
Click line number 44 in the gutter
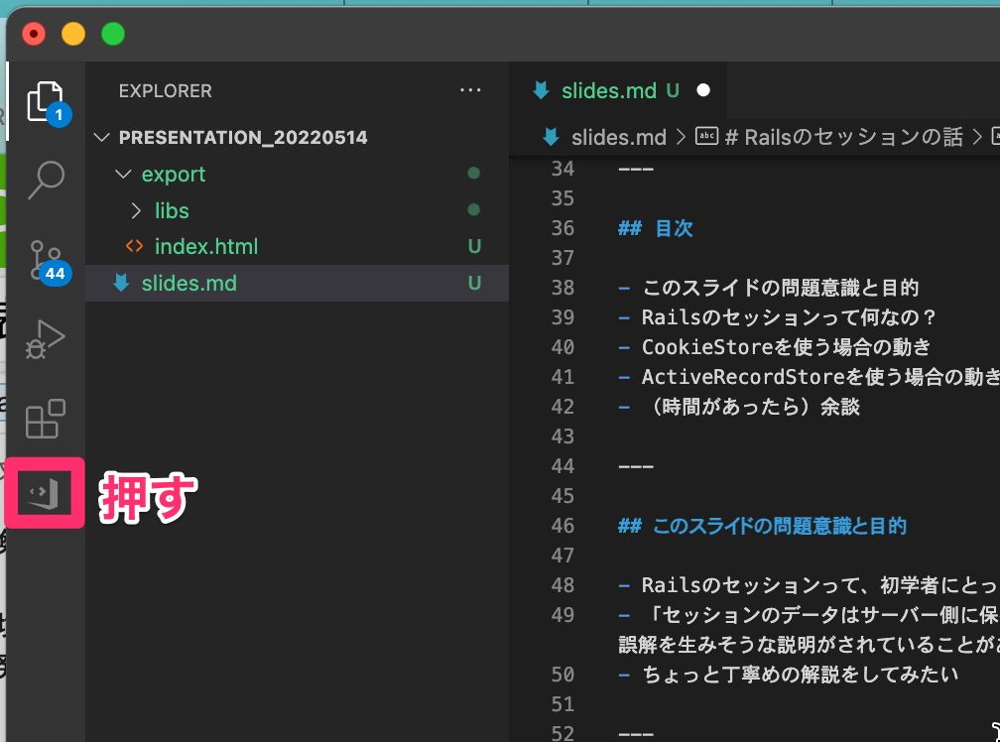tap(562, 466)
